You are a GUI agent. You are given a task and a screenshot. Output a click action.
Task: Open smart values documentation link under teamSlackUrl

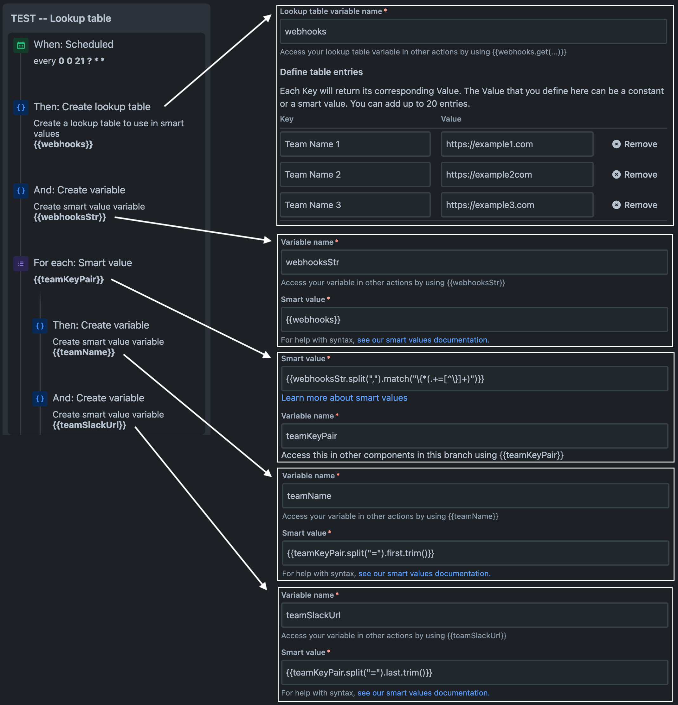(x=423, y=693)
